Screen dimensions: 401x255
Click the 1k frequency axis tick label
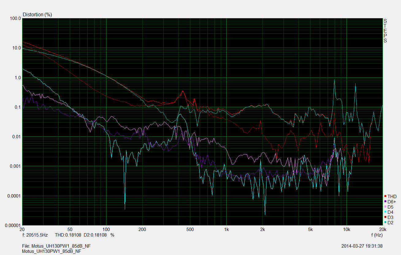tap(226, 229)
